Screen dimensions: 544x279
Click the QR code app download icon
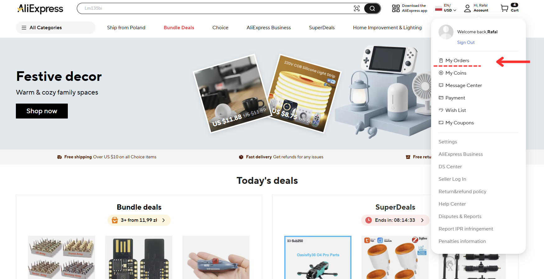coord(396,8)
